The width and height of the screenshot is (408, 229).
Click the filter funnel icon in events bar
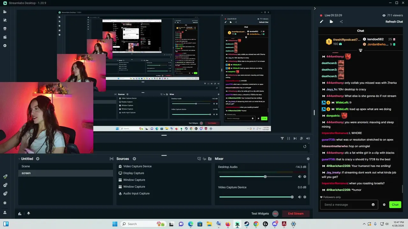282,138
